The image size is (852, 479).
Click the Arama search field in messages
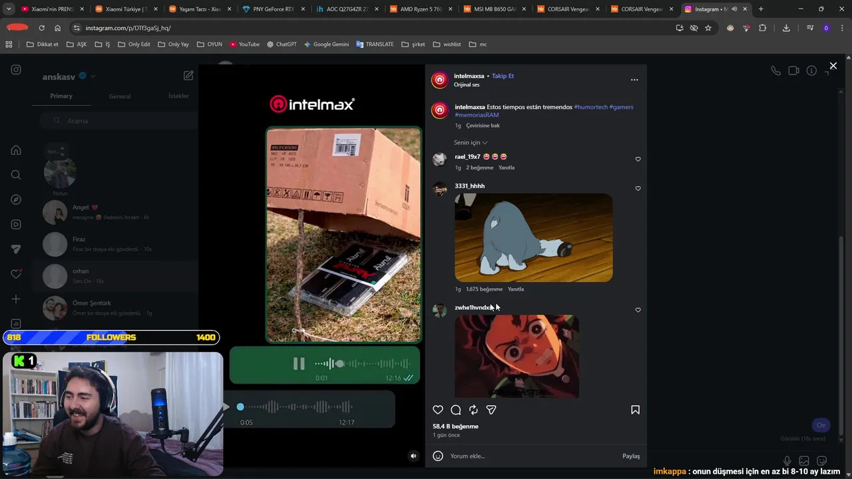click(x=118, y=120)
